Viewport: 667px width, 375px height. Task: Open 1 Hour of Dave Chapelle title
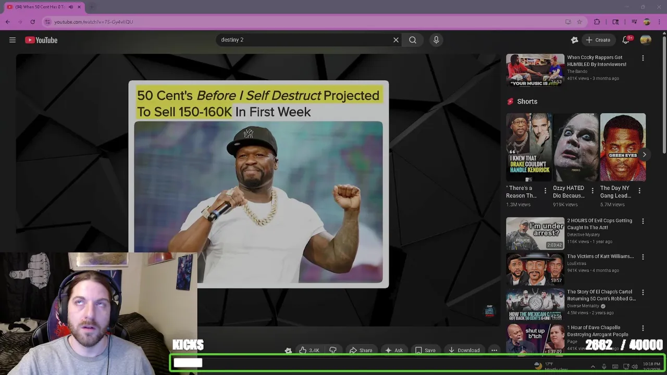point(597,331)
